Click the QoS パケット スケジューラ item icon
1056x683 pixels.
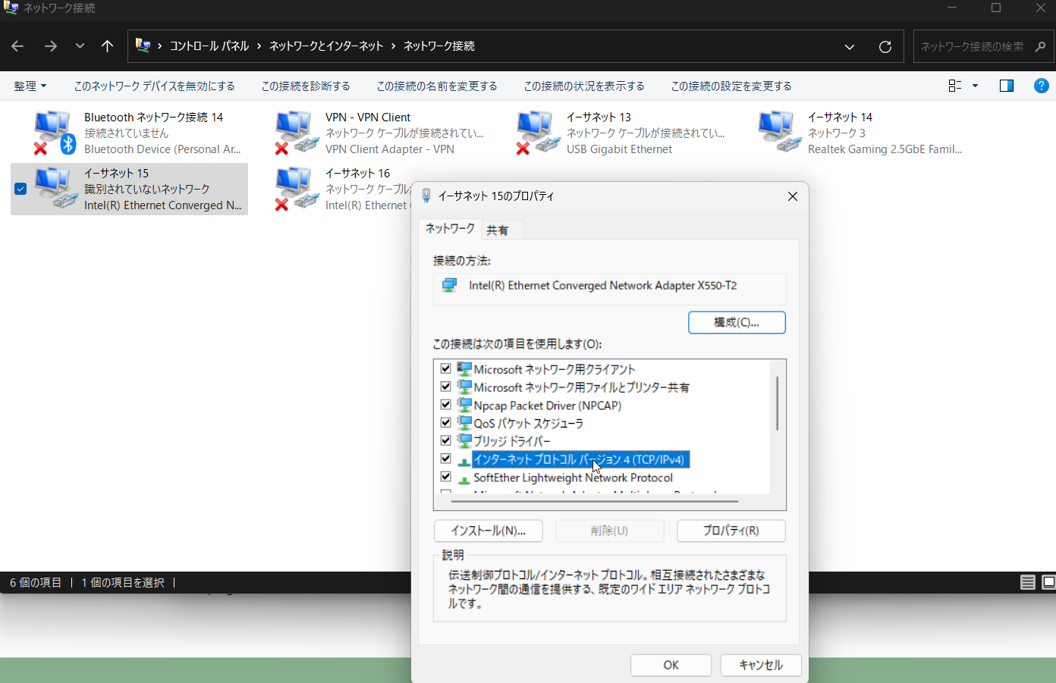pos(464,423)
